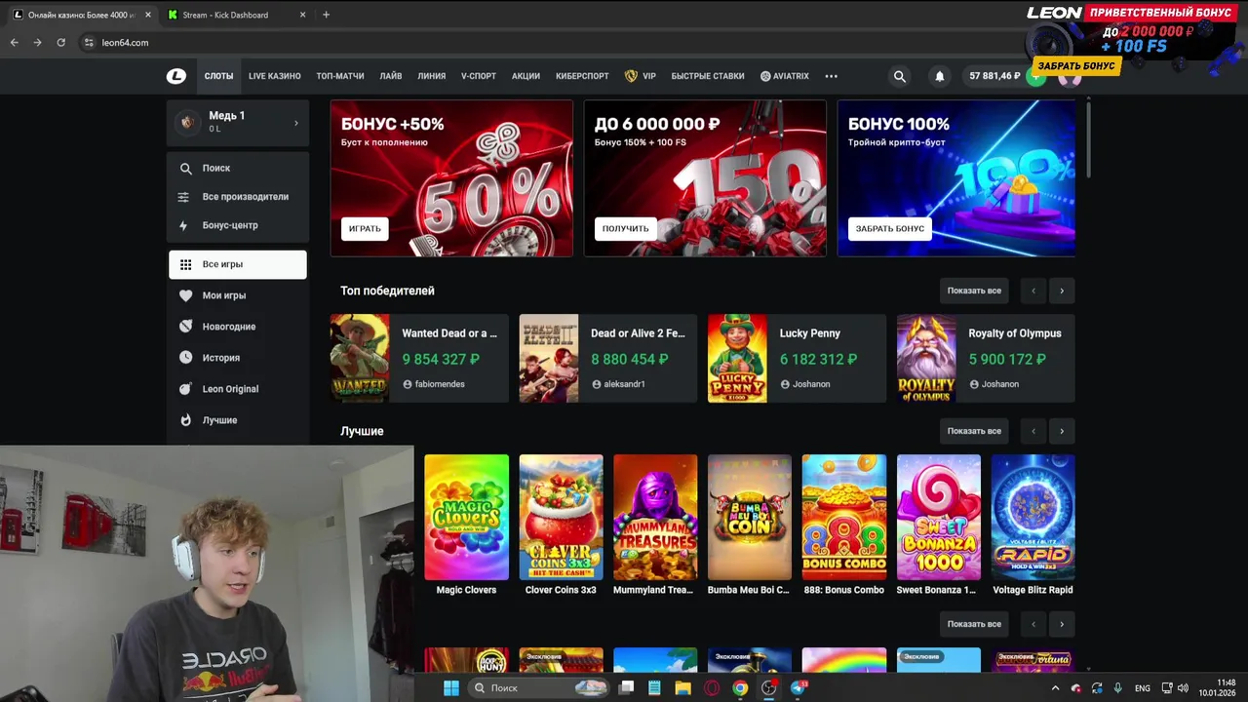The image size is (1248, 702).
Task: Open Windows Start button
Action: coord(451,688)
